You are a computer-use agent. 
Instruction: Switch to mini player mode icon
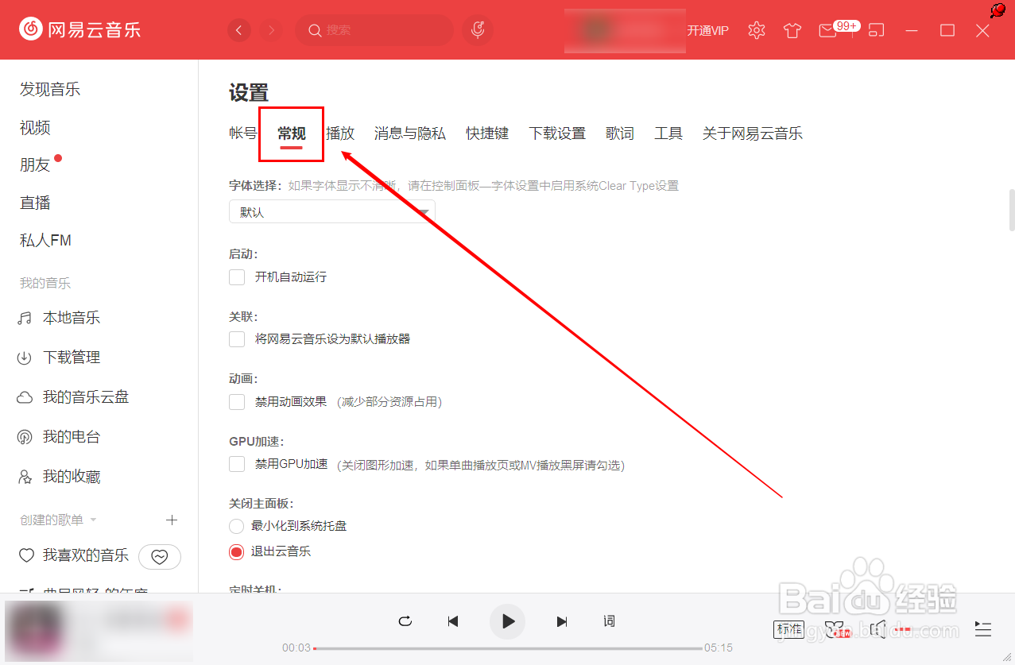[x=876, y=30]
